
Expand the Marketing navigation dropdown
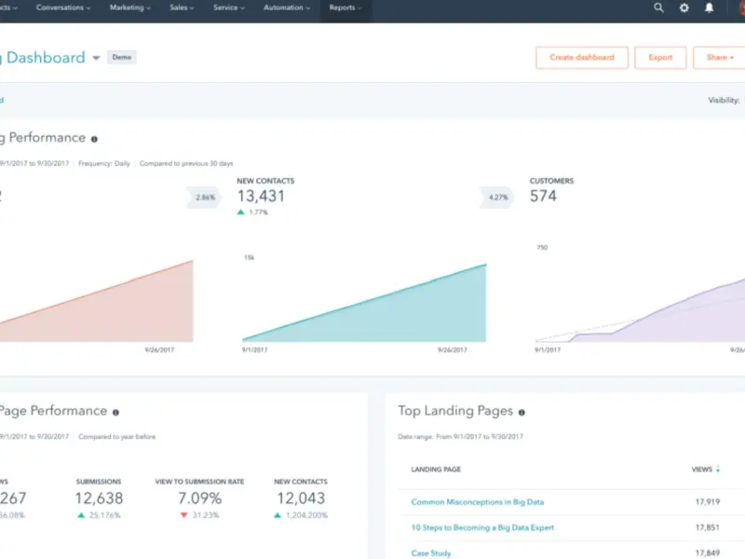tap(130, 7)
